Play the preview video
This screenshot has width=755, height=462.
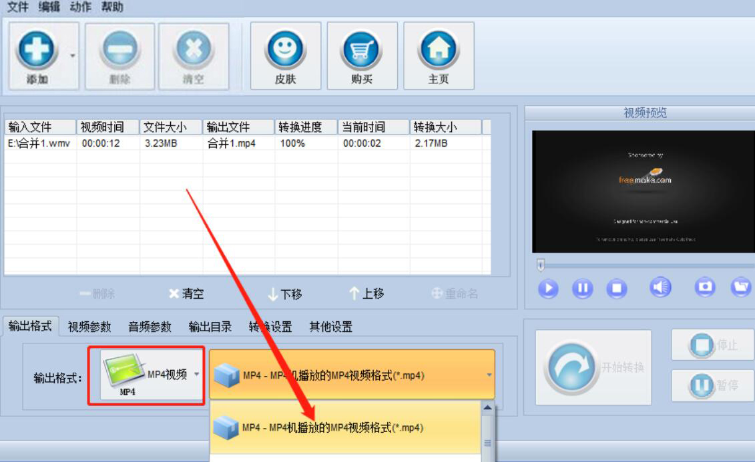click(x=548, y=289)
